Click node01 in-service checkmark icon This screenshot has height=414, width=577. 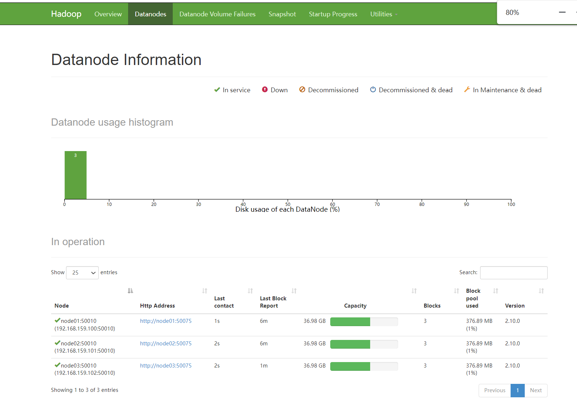pos(57,320)
